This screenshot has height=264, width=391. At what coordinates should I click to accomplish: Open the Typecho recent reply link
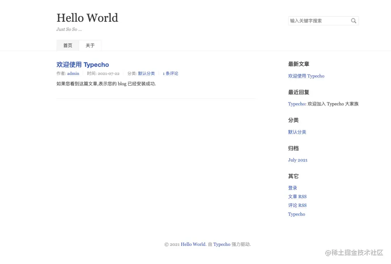pos(297,104)
